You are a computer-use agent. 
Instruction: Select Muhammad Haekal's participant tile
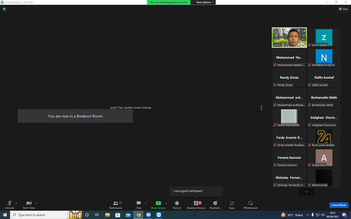click(x=289, y=57)
